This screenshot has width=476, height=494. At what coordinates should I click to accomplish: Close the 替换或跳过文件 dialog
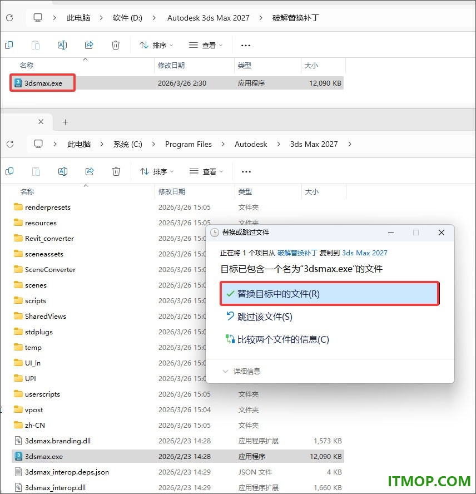click(x=442, y=233)
